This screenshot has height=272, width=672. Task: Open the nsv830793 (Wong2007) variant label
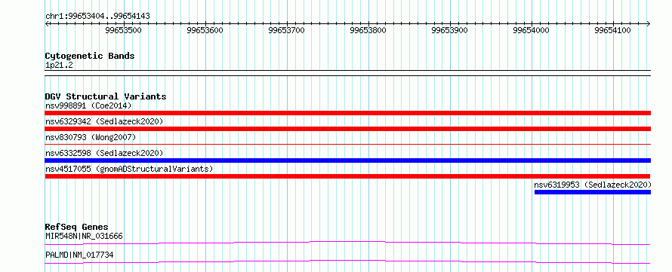pyautogui.click(x=91, y=137)
